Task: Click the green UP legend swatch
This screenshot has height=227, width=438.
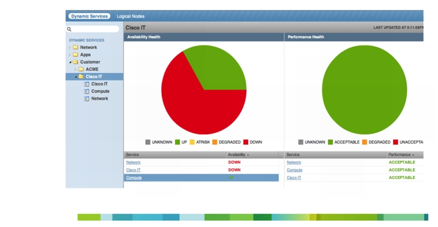Action: point(177,142)
